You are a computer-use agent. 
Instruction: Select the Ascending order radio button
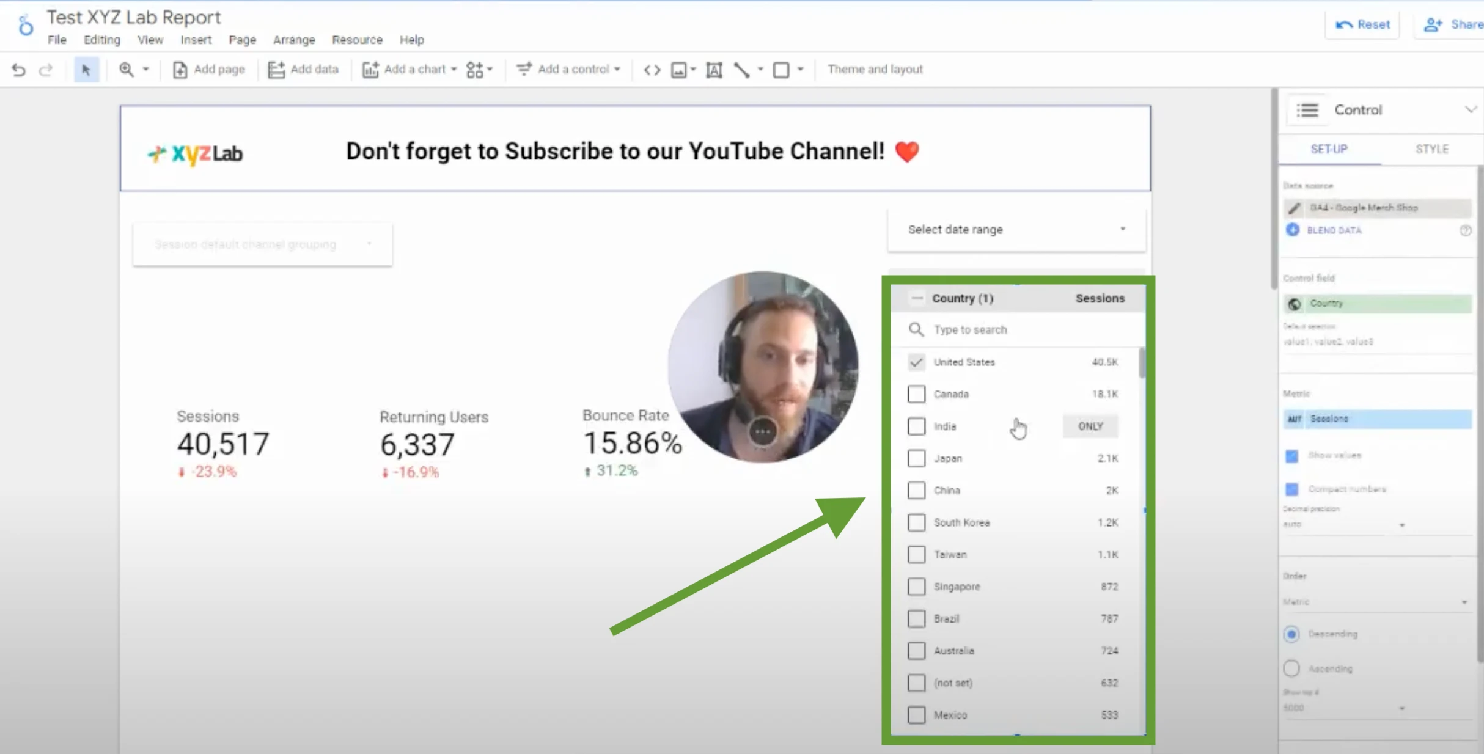pos(1291,668)
